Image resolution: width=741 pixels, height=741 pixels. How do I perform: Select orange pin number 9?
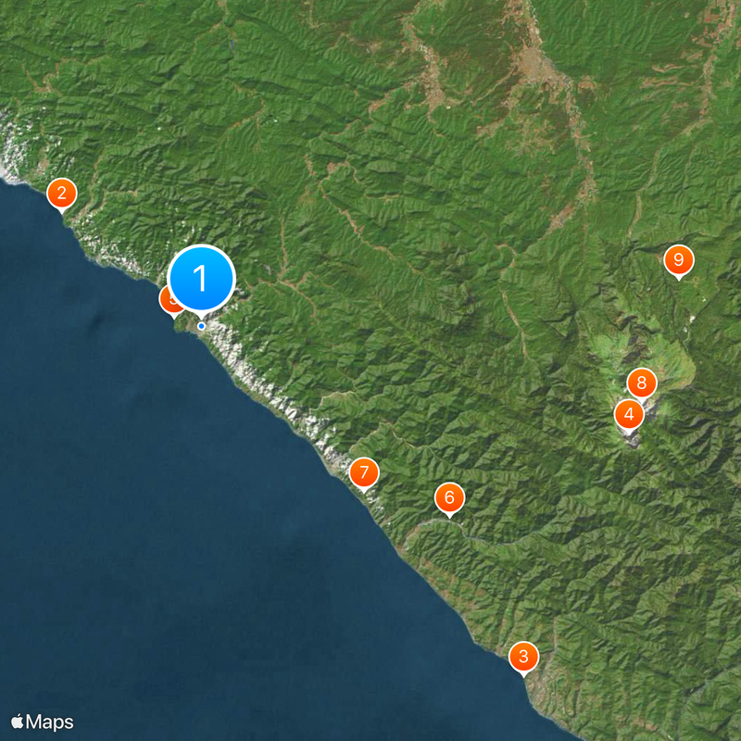(x=679, y=260)
